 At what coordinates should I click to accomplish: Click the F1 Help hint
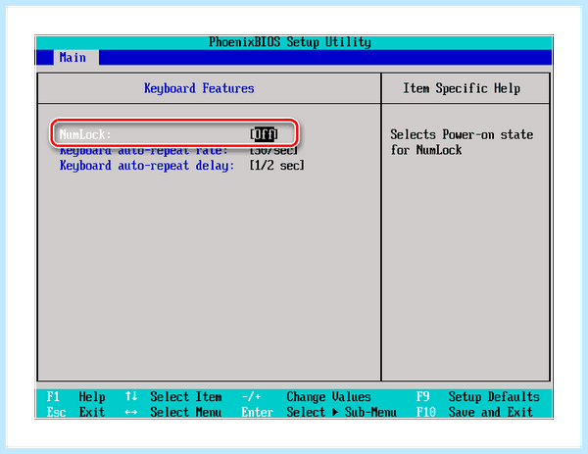point(75,396)
